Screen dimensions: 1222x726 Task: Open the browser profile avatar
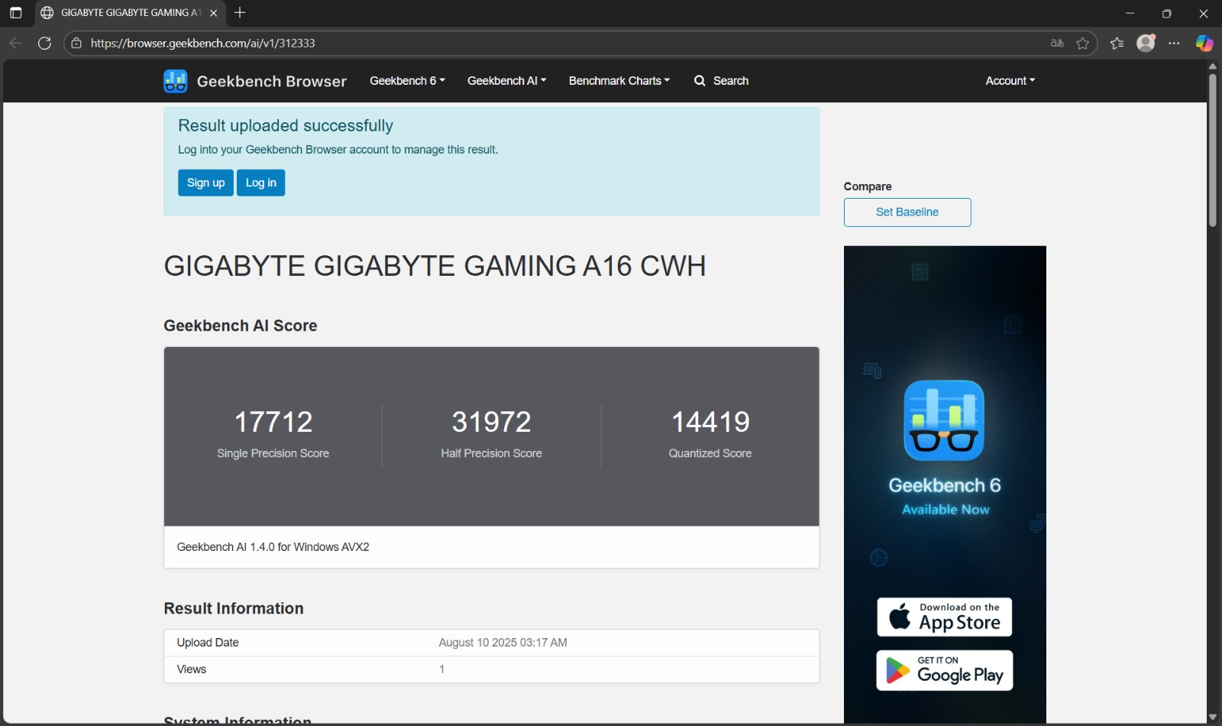pyautogui.click(x=1146, y=43)
